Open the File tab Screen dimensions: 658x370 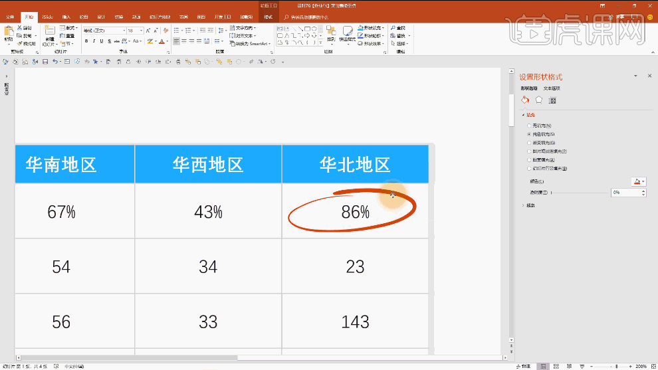pos(10,17)
